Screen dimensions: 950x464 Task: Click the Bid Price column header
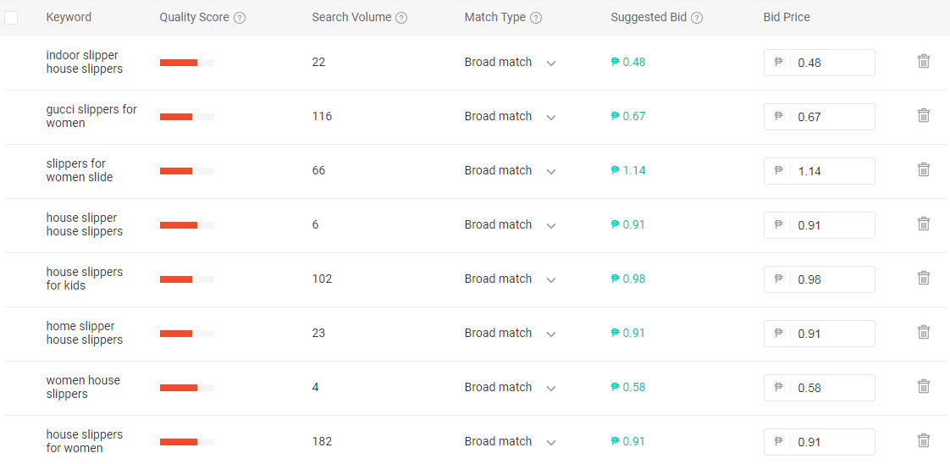coord(787,17)
